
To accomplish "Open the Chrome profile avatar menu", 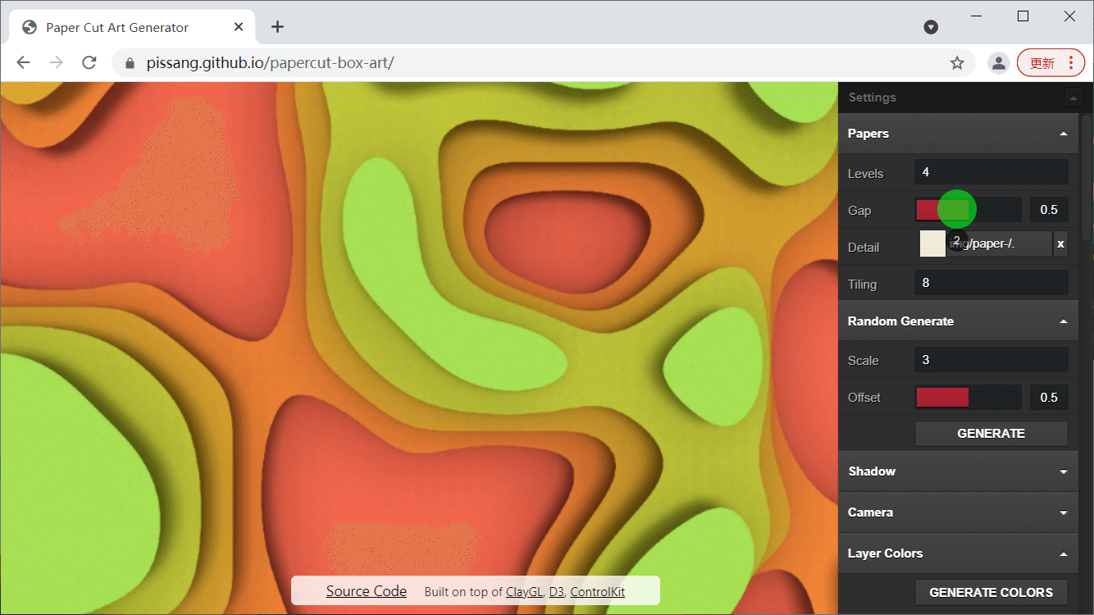I will (x=998, y=63).
